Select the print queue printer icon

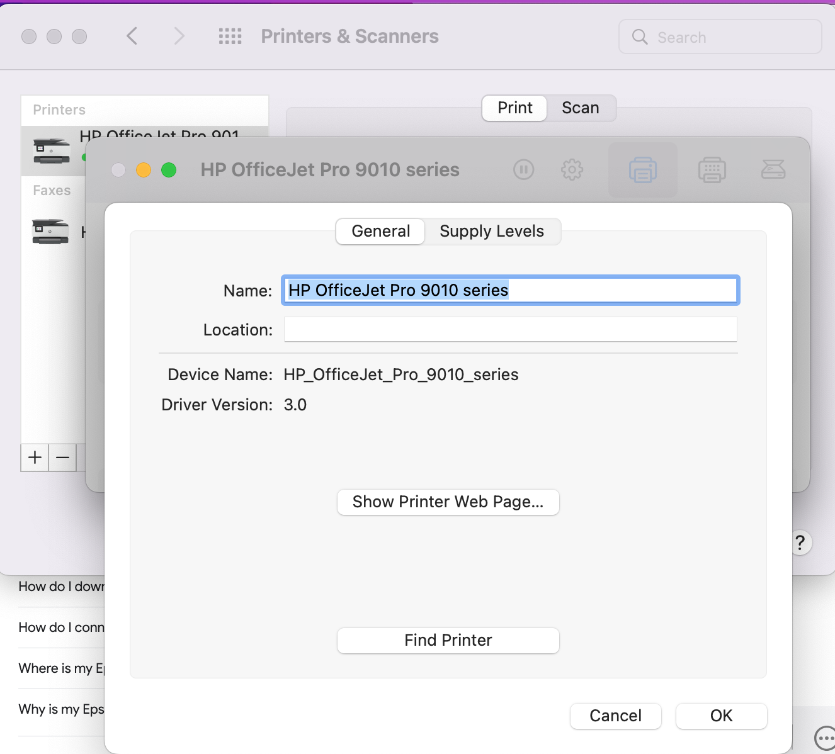coord(642,170)
